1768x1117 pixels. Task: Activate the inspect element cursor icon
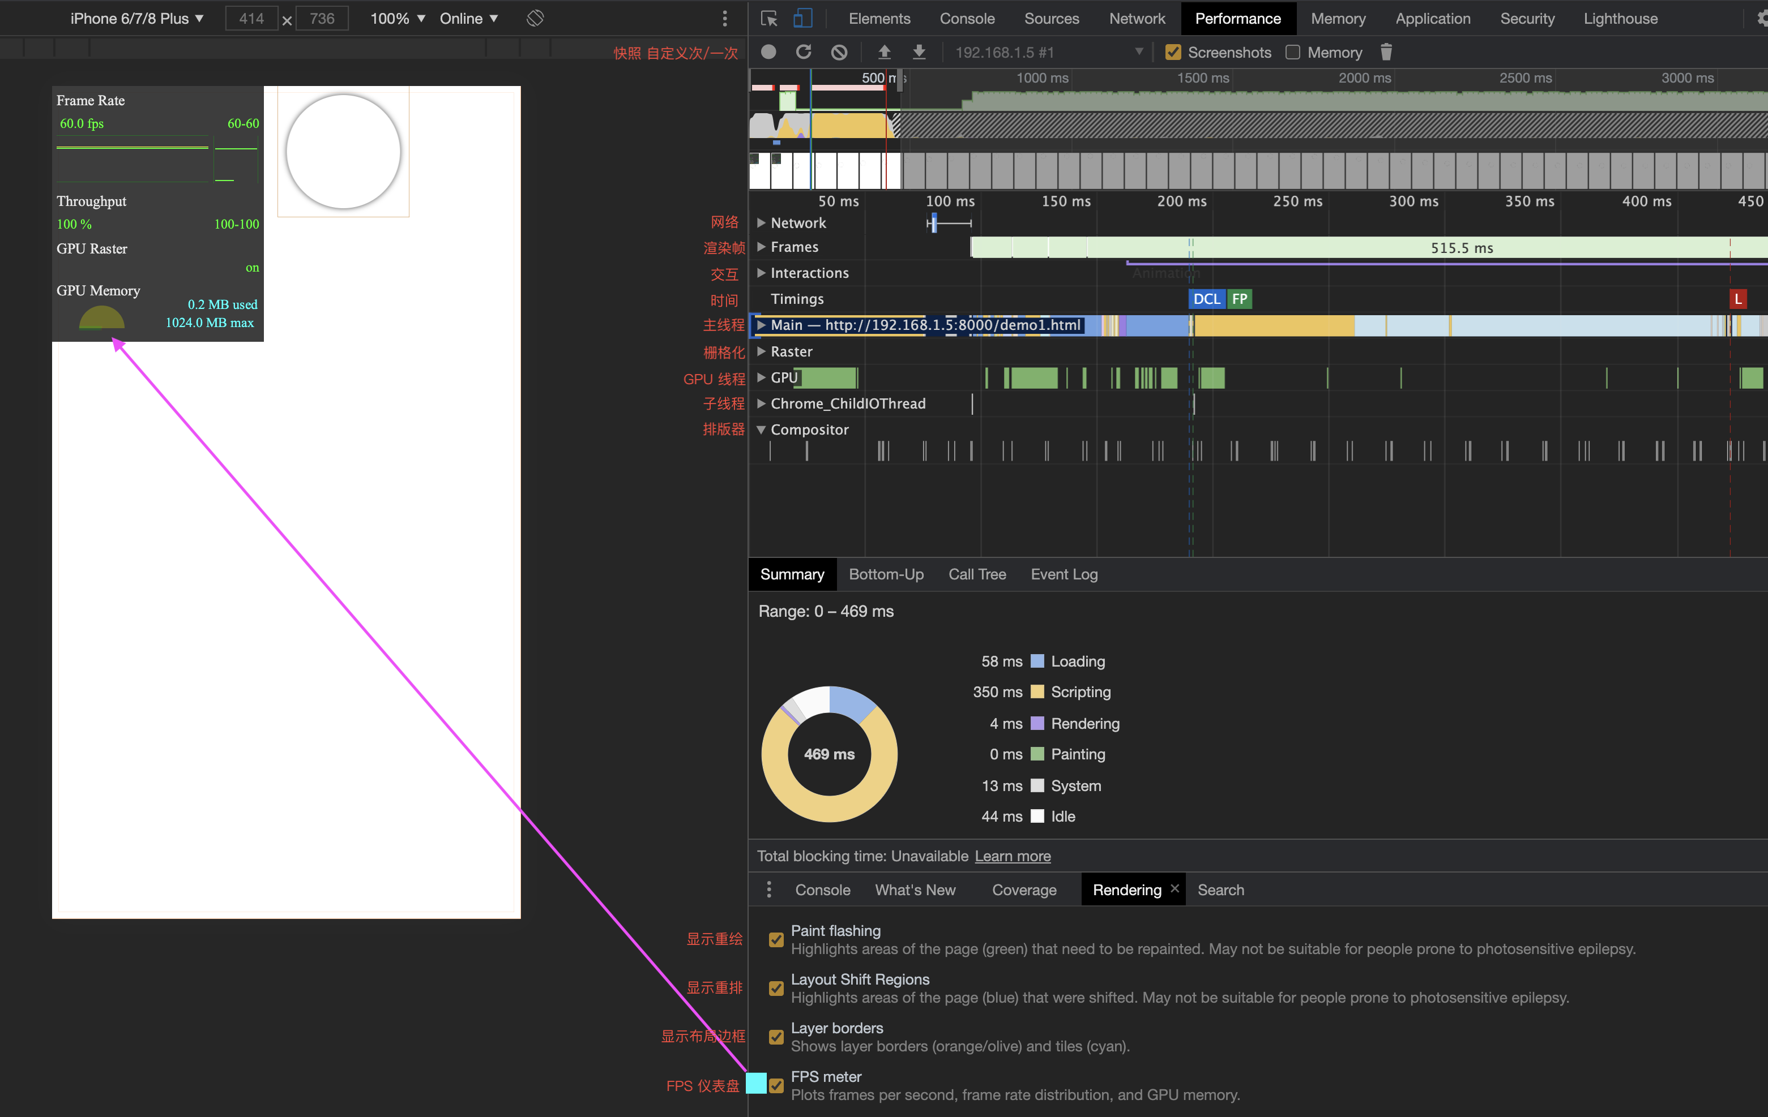(x=768, y=18)
